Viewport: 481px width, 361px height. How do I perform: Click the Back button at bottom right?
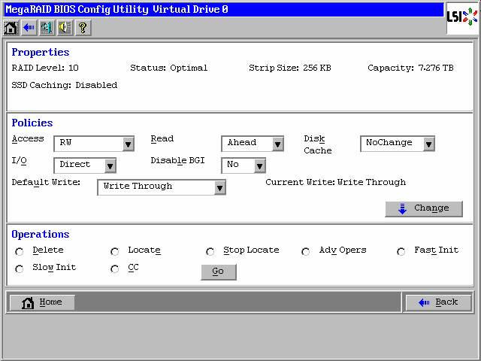[x=439, y=302]
